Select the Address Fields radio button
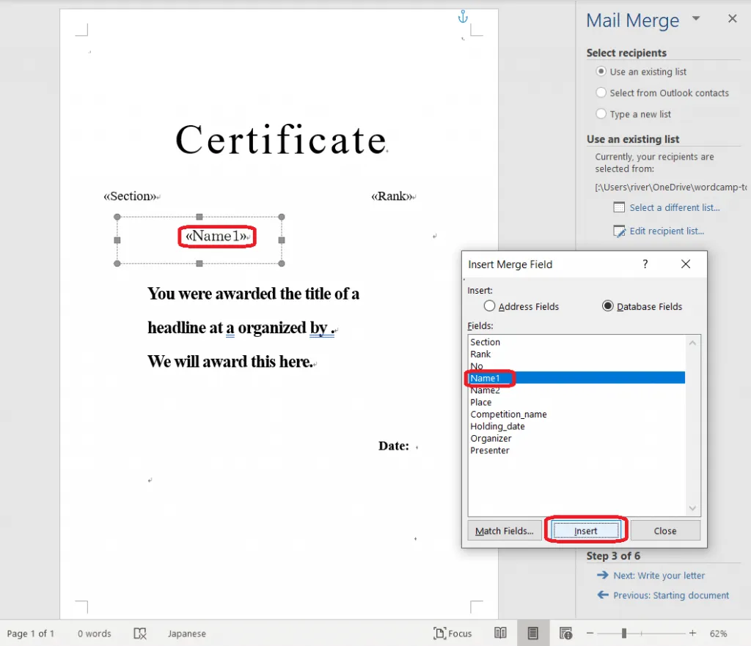Screen dimensions: 751x646 [490, 306]
